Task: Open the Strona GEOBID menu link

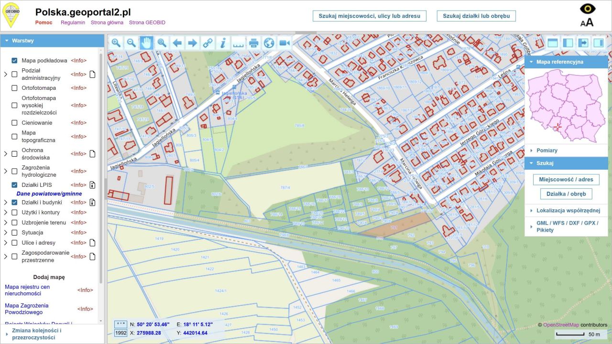Action: [x=147, y=22]
